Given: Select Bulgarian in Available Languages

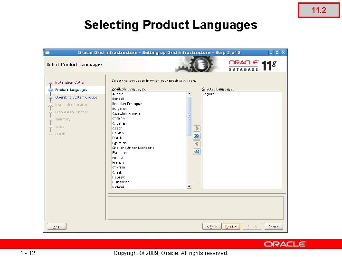Looking at the screenshot, I should pos(149,109).
